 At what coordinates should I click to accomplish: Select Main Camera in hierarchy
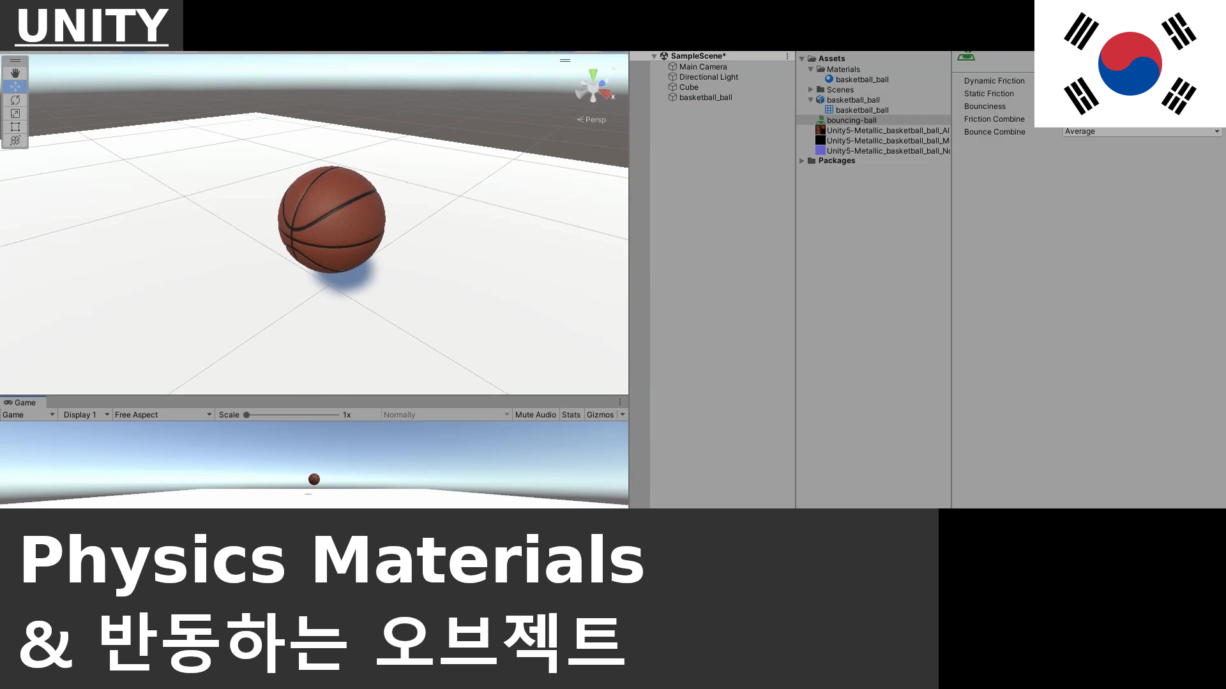(x=702, y=67)
